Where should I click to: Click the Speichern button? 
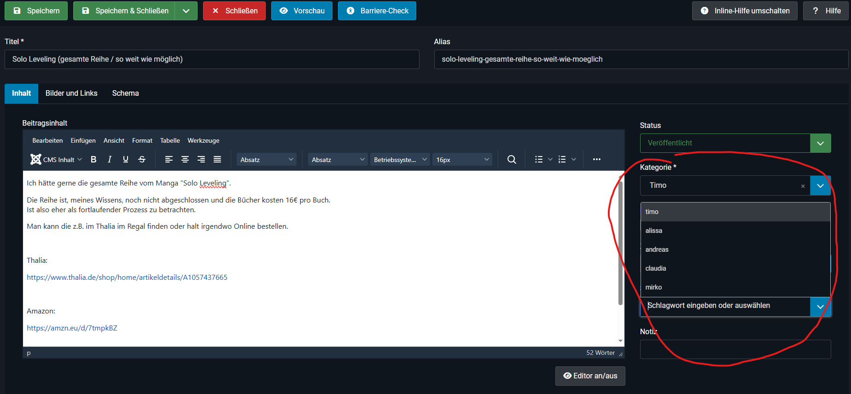36,11
